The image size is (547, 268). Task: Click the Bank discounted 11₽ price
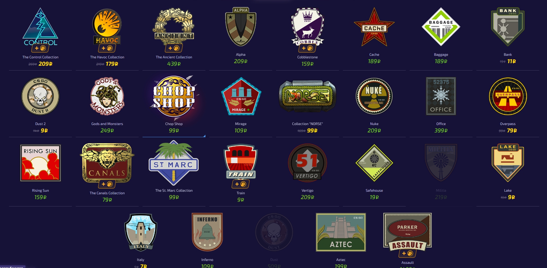[512, 61]
